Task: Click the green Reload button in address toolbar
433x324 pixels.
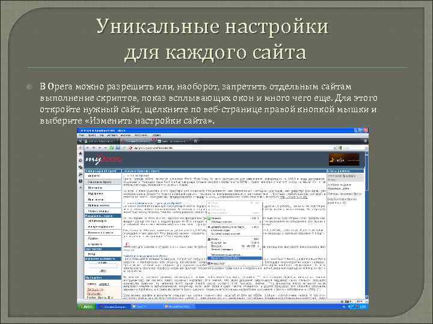Action: pyautogui.click(x=112, y=148)
